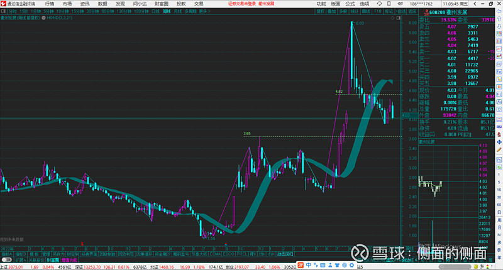Click the 叠加 overlay button
The image size is (503, 270).
point(332,11)
